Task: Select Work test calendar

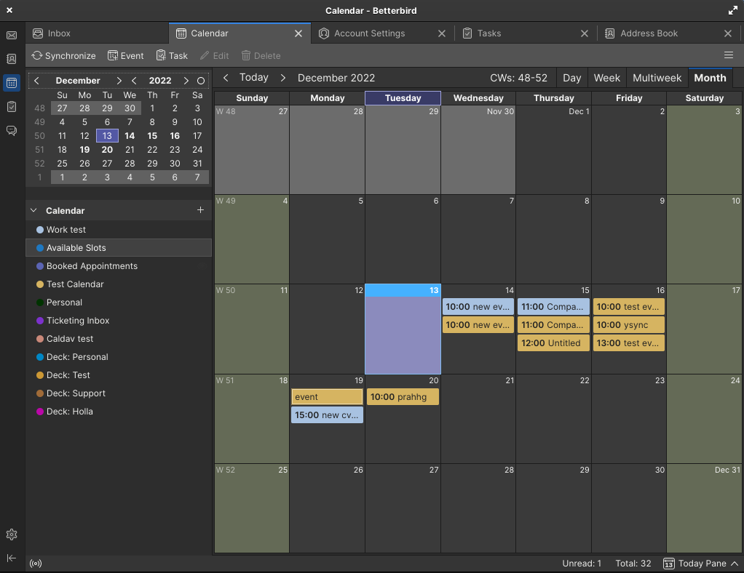Action: click(119, 229)
